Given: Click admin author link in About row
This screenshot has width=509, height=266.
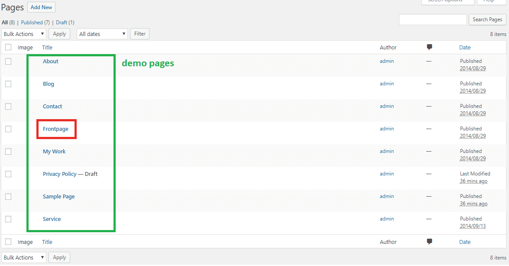Looking at the screenshot, I should click(x=386, y=61).
